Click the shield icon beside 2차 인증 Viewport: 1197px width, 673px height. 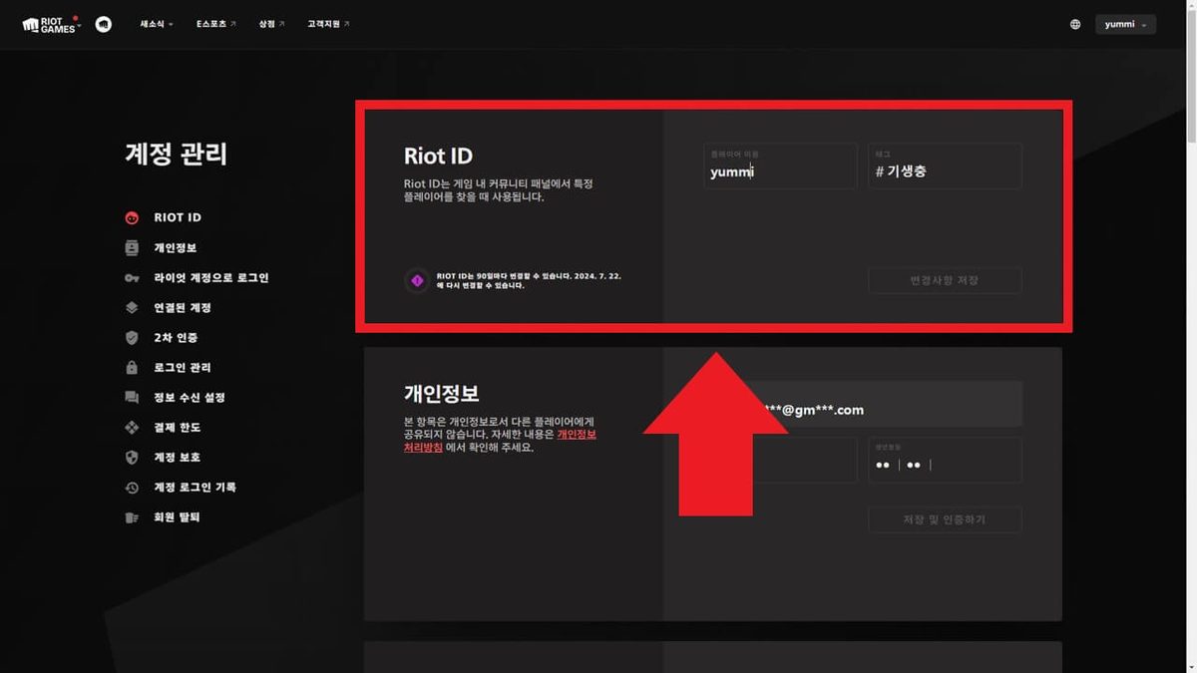tap(132, 337)
